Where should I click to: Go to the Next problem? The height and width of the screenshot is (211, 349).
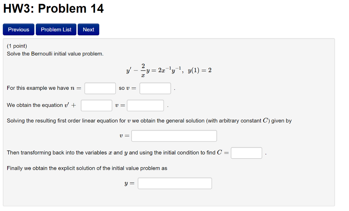pyautogui.click(x=88, y=29)
